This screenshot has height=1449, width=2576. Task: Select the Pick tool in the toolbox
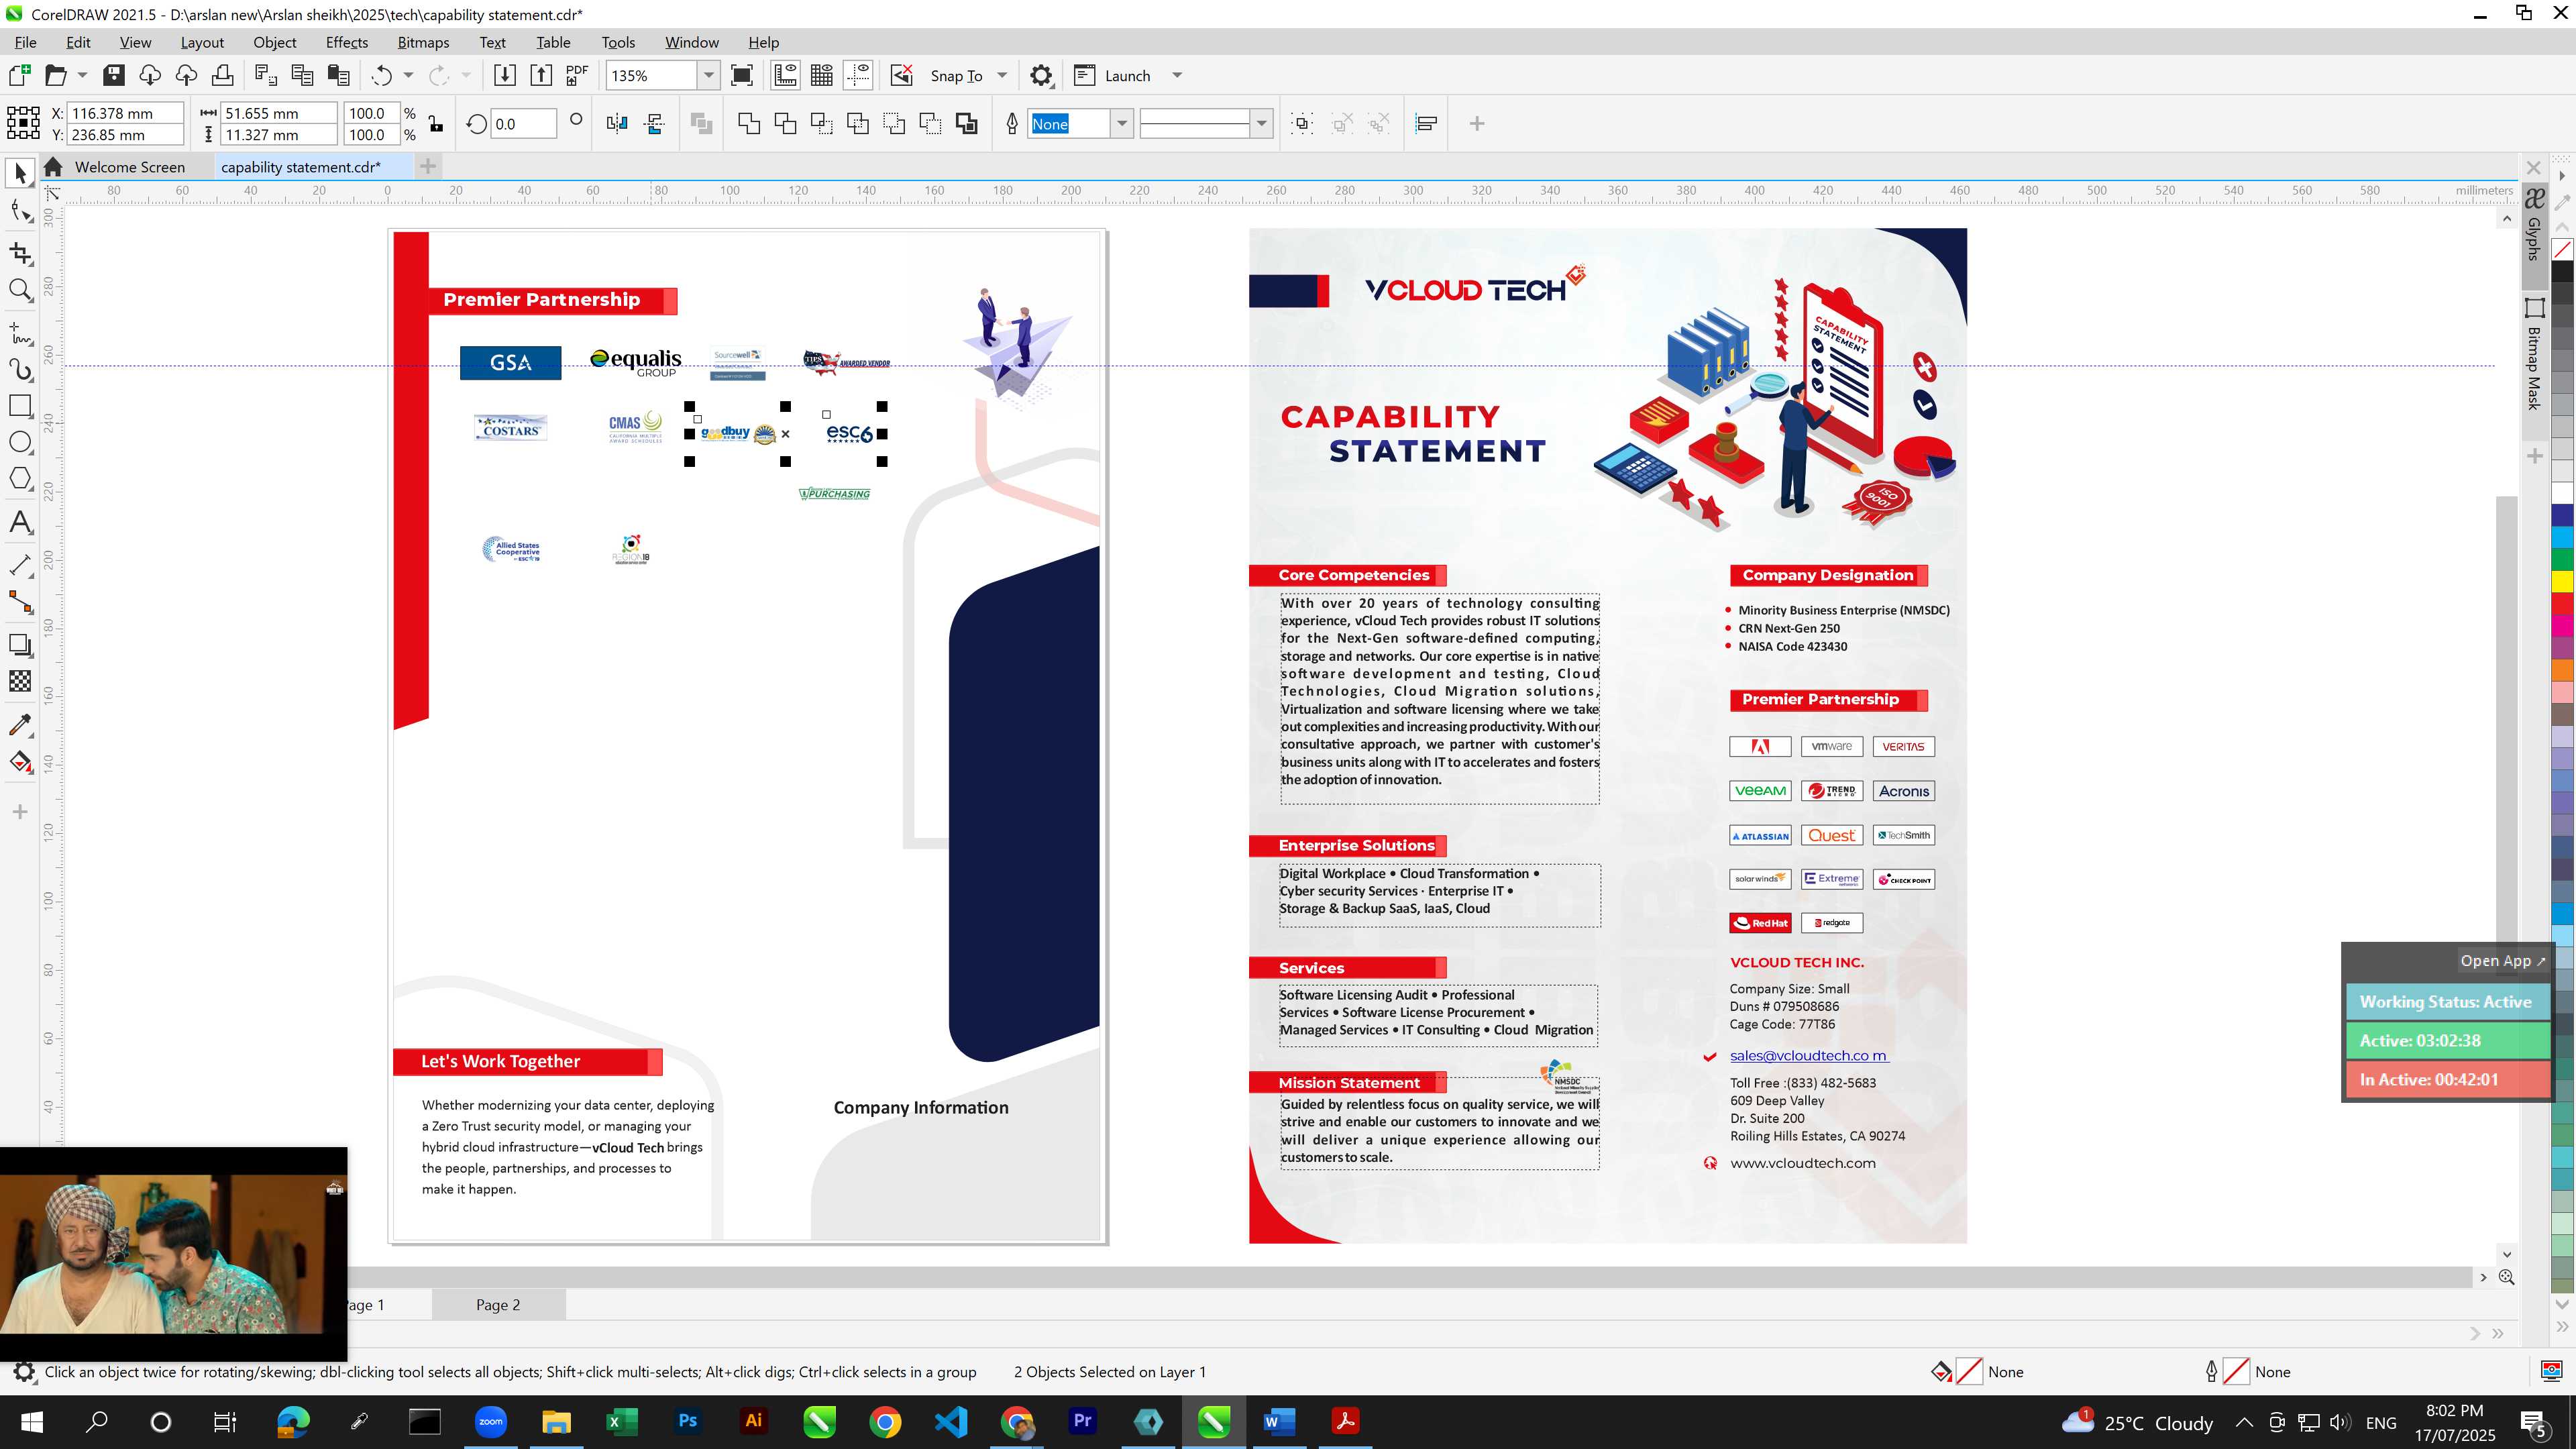coord(20,174)
